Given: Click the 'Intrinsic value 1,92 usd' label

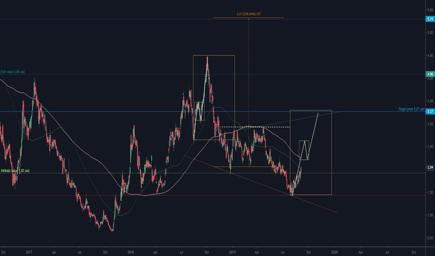Looking at the screenshot, I should point(15,171).
